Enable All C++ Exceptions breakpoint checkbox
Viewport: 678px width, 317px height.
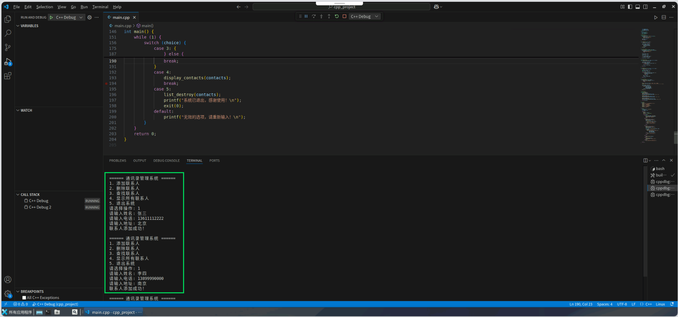point(24,298)
